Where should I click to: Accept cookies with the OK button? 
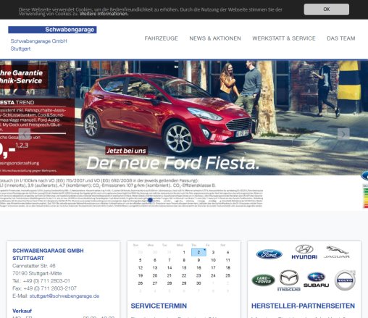tap(327, 9)
